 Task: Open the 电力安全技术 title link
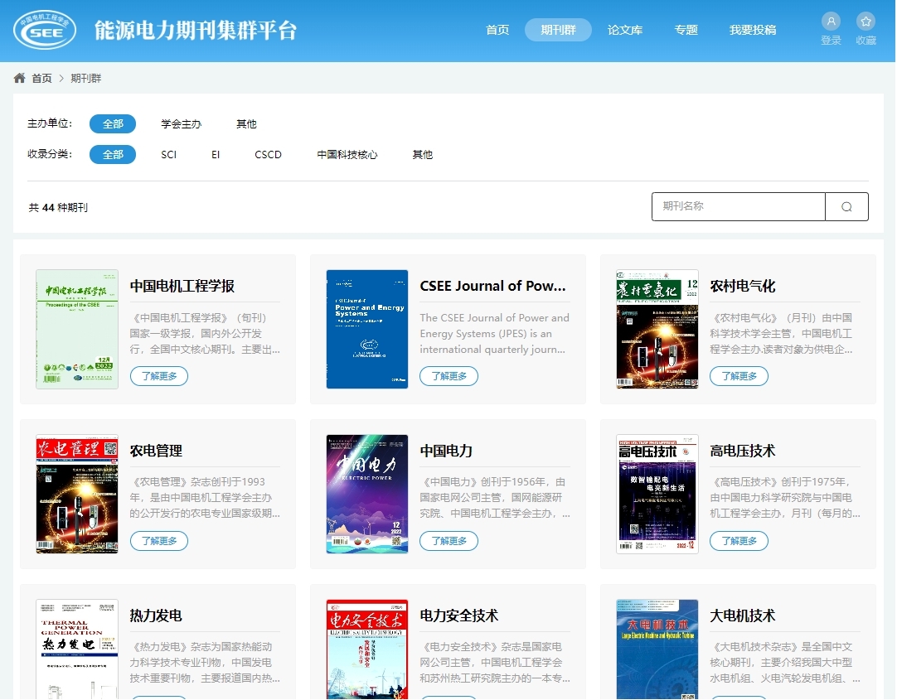pyautogui.click(x=458, y=616)
